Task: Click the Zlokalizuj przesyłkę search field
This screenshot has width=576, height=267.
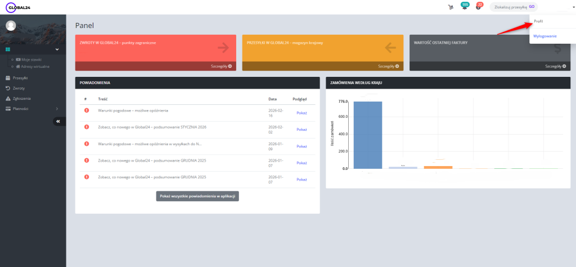Action: [508, 7]
